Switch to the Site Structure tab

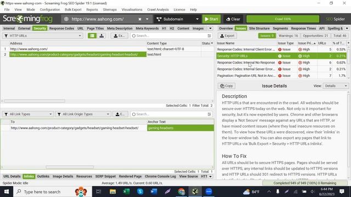pos(259,28)
